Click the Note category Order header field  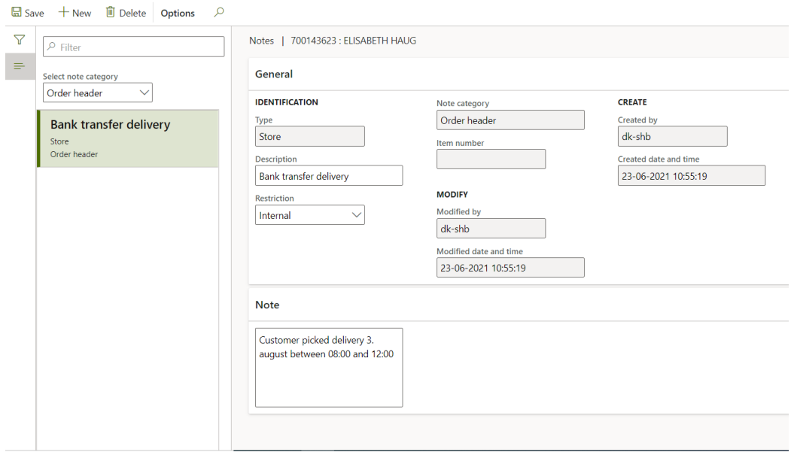[510, 120]
